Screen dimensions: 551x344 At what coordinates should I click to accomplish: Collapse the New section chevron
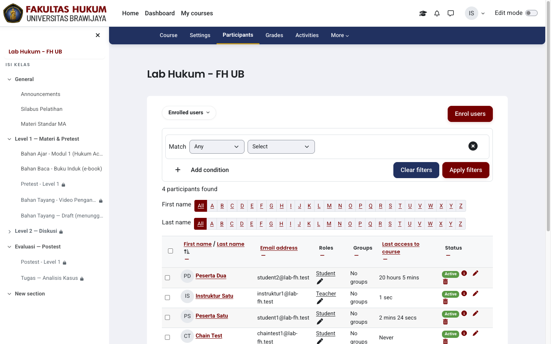[10, 294]
